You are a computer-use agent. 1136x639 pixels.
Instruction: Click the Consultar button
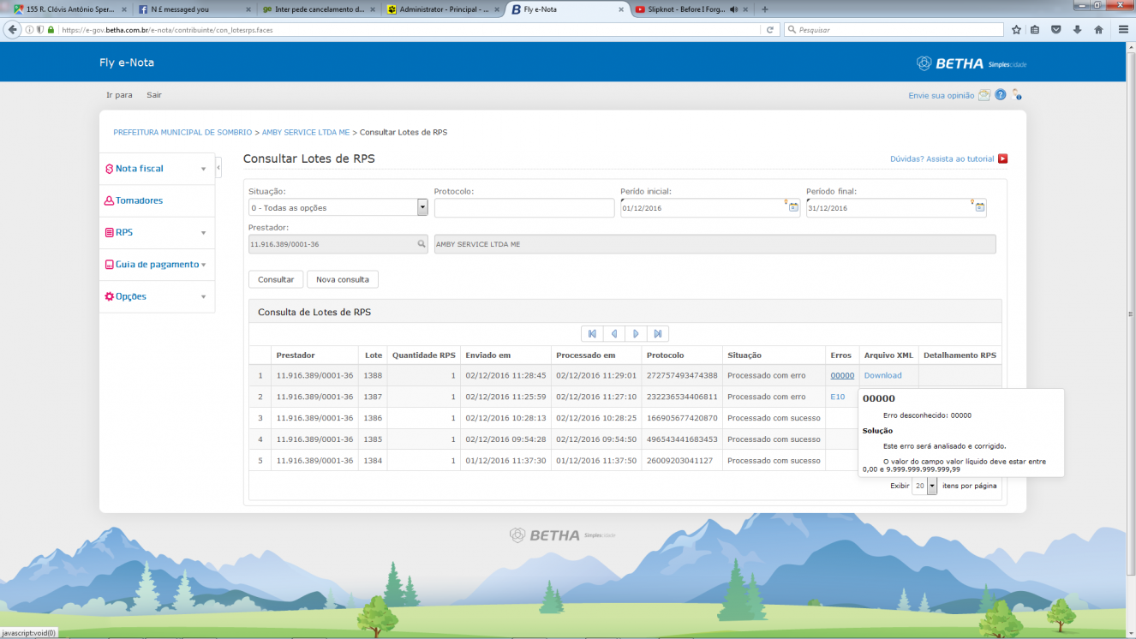(276, 279)
